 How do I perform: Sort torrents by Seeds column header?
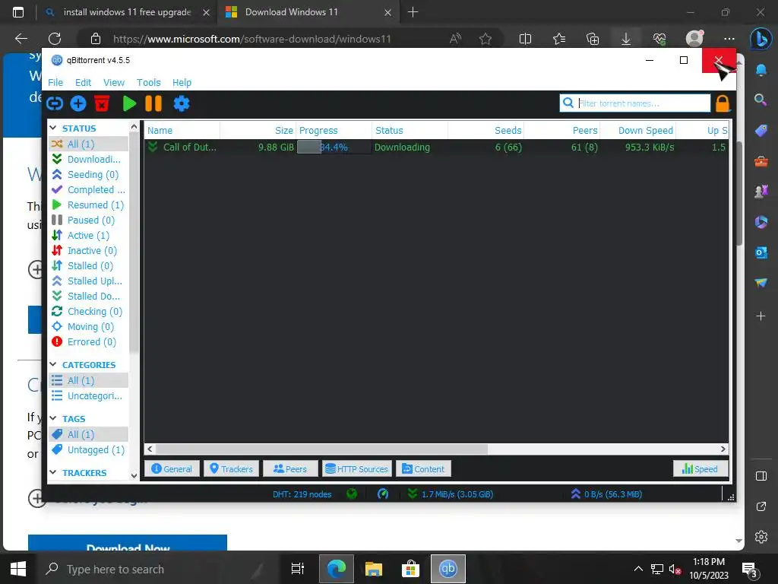pos(485,131)
